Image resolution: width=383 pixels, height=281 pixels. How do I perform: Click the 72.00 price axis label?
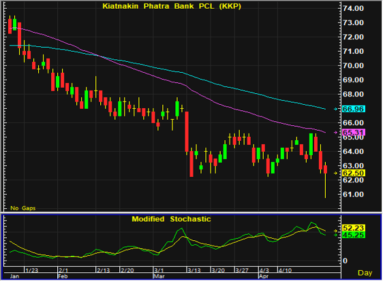[353, 37]
